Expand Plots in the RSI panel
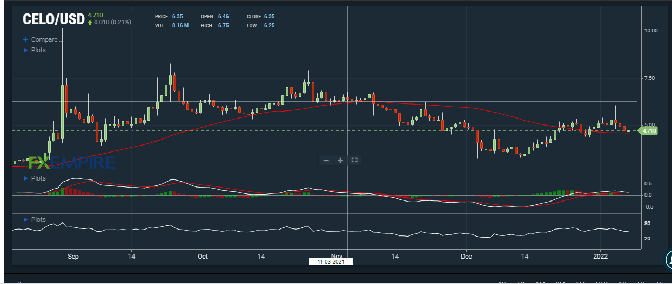Screen dimensions: 672x284 [35, 220]
